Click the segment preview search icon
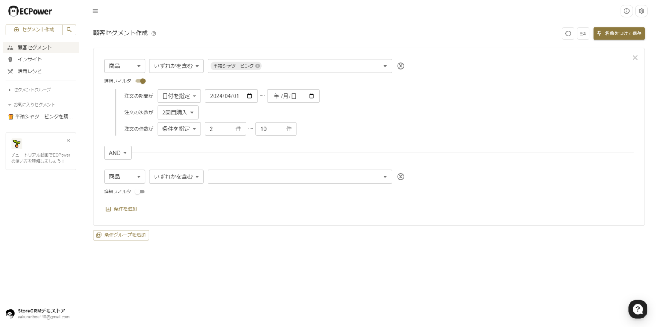 (583, 33)
